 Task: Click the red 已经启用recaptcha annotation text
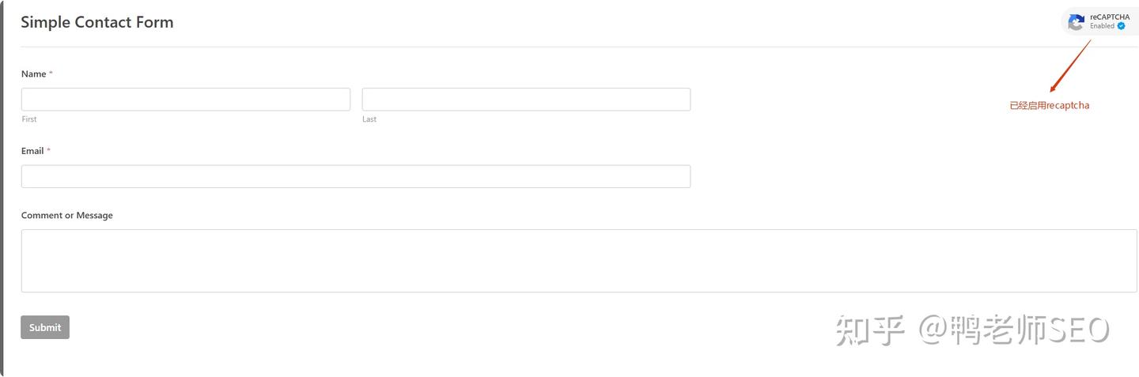coord(1050,105)
